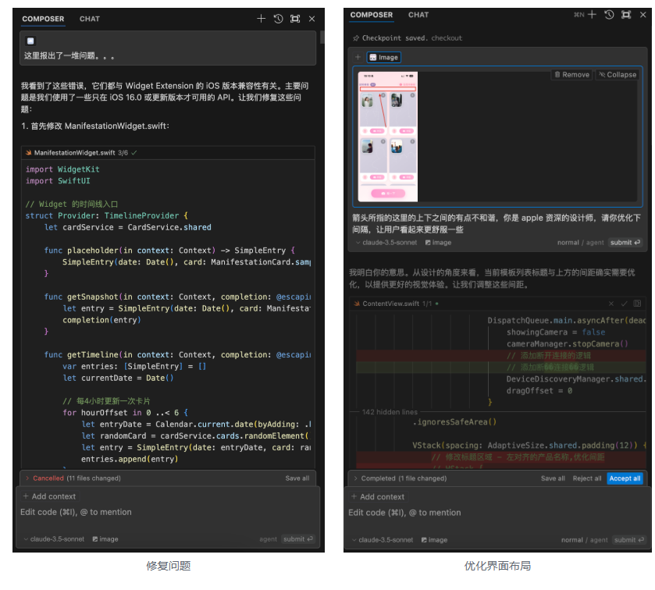Open the COMPOSER tab in right panel
This screenshot has height=590, width=655.
point(372,15)
